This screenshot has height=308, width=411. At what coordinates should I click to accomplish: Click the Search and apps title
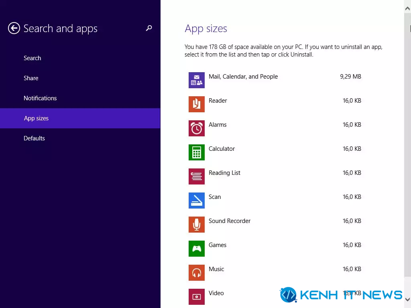(x=61, y=29)
